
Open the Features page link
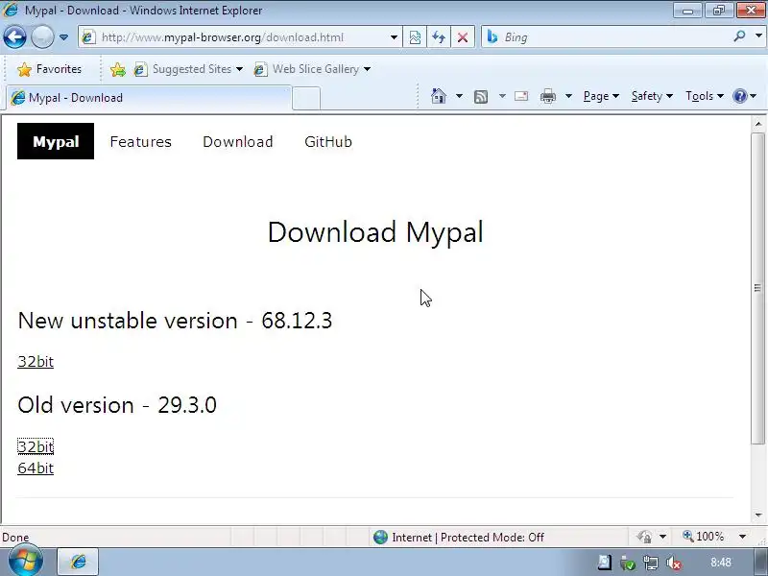[140, 141]
